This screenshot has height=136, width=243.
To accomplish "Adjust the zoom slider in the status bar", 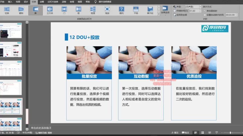I will 230,133.
